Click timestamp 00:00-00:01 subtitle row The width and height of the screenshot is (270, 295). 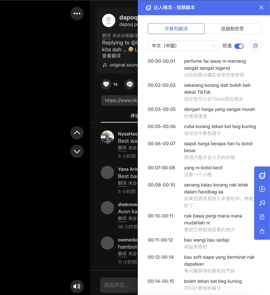(x=161, y=61)
